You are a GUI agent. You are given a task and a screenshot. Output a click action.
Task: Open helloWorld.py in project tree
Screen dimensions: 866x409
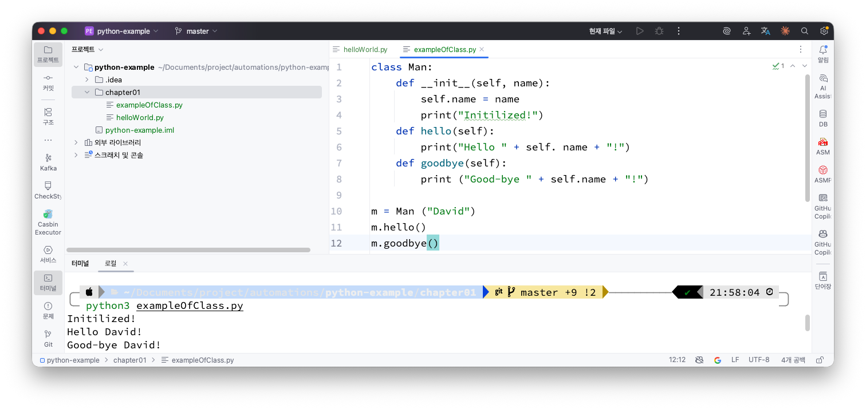(140, 117)
